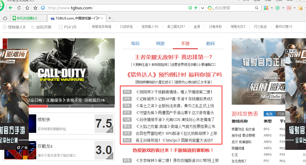This screenshot has width=306, height=165.
Task: Click the screenshot scissors toolbar icon
Action: [x=300, y=8]
